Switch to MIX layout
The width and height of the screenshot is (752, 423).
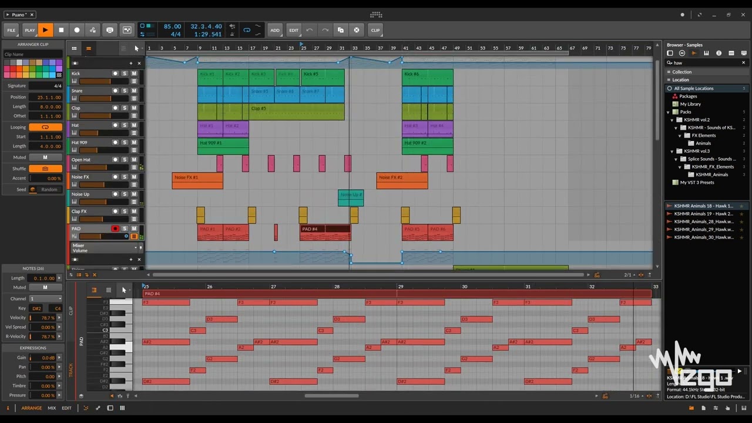point(52,408)
